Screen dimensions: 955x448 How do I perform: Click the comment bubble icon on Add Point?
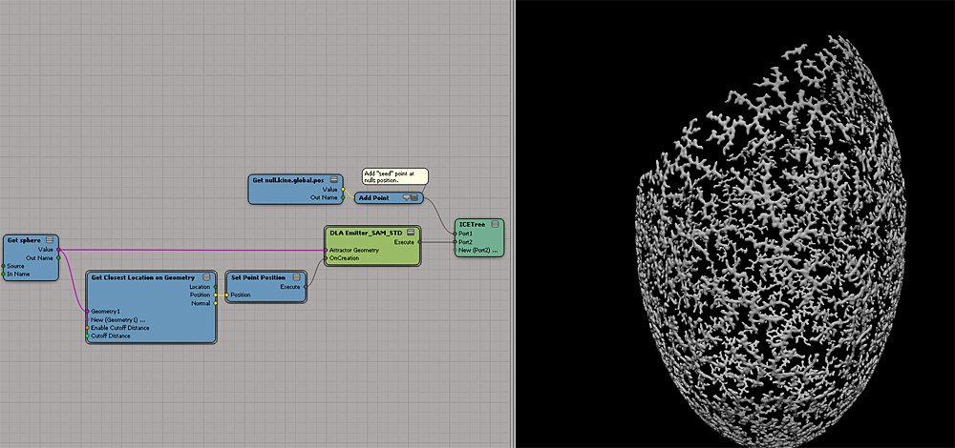point(407,197)
